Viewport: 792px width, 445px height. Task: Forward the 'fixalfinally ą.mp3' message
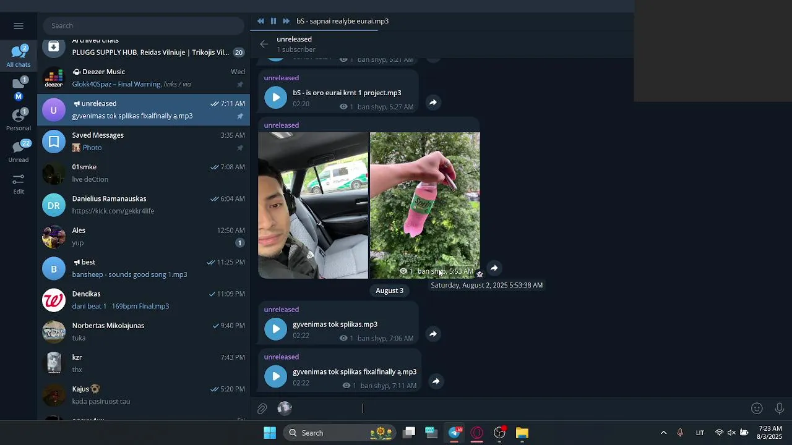[436, 381]
